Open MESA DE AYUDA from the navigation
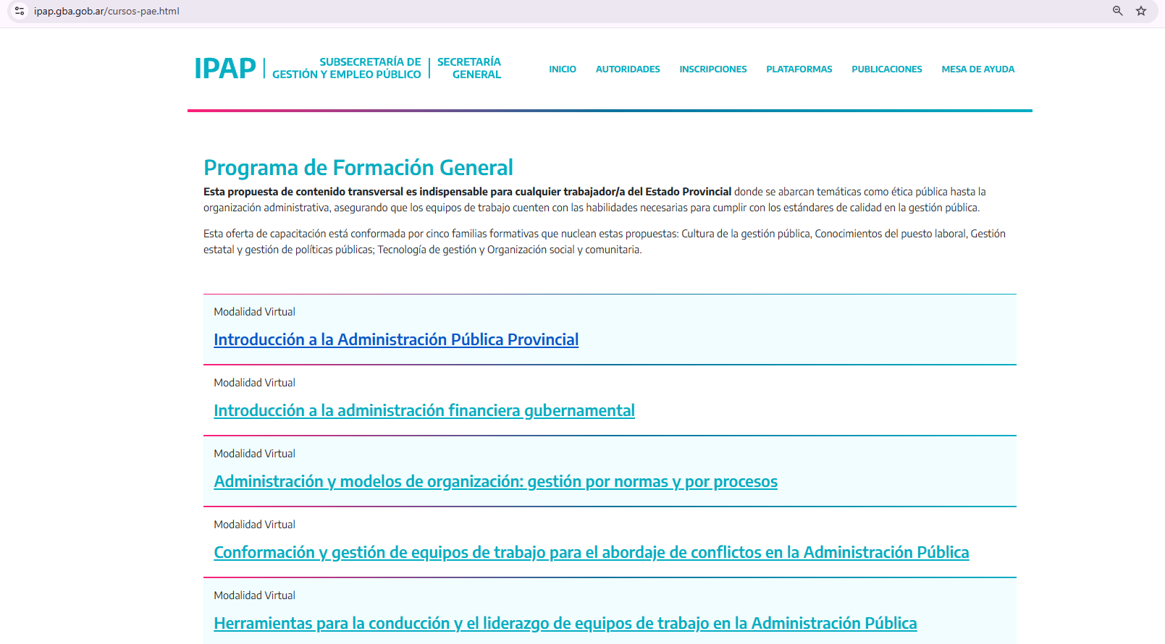The width and height of the screenshot is (1165, 644). [x=977, y=69]
